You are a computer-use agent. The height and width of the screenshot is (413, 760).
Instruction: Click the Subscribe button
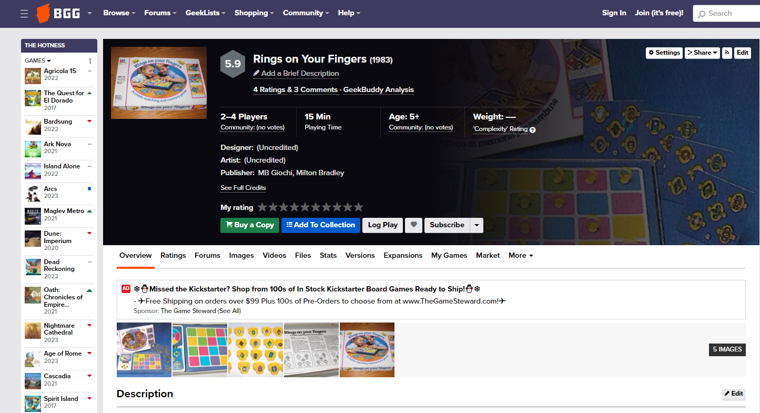447,225
